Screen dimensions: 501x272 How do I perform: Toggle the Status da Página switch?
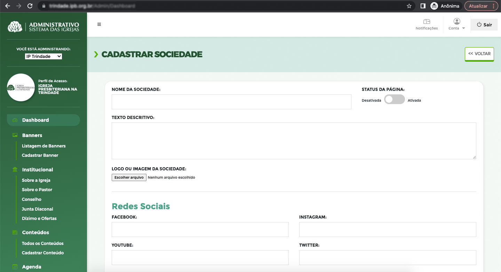(394, 100)
